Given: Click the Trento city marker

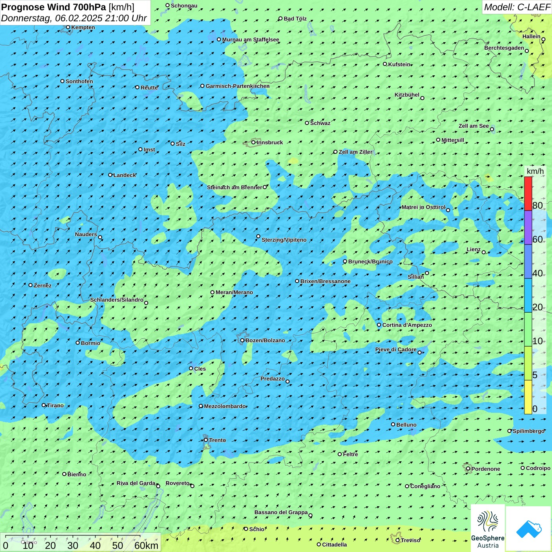Looking at the screenshot, I should click(206, 440).
